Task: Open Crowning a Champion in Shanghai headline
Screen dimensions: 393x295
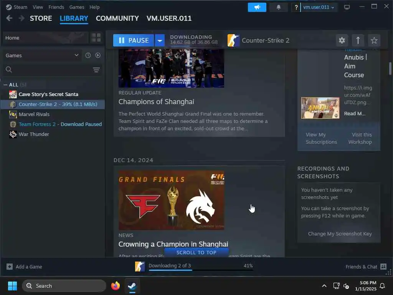Action: point(173,244)
